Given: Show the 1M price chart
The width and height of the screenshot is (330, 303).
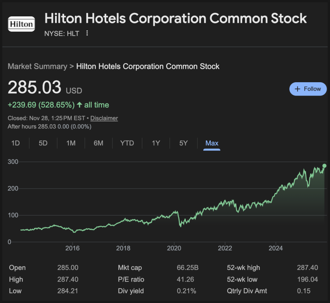Looking at the screenshot, I should pyautogui.click(x=71, y=143).
